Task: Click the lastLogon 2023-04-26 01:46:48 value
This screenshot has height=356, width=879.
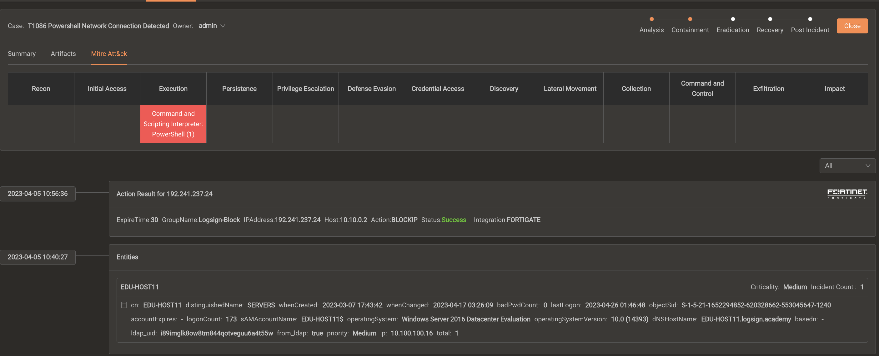Action: pyautogui.click(x=615, y=305)
